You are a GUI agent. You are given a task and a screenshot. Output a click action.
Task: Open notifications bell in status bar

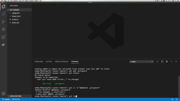click(x=177, y=99)
